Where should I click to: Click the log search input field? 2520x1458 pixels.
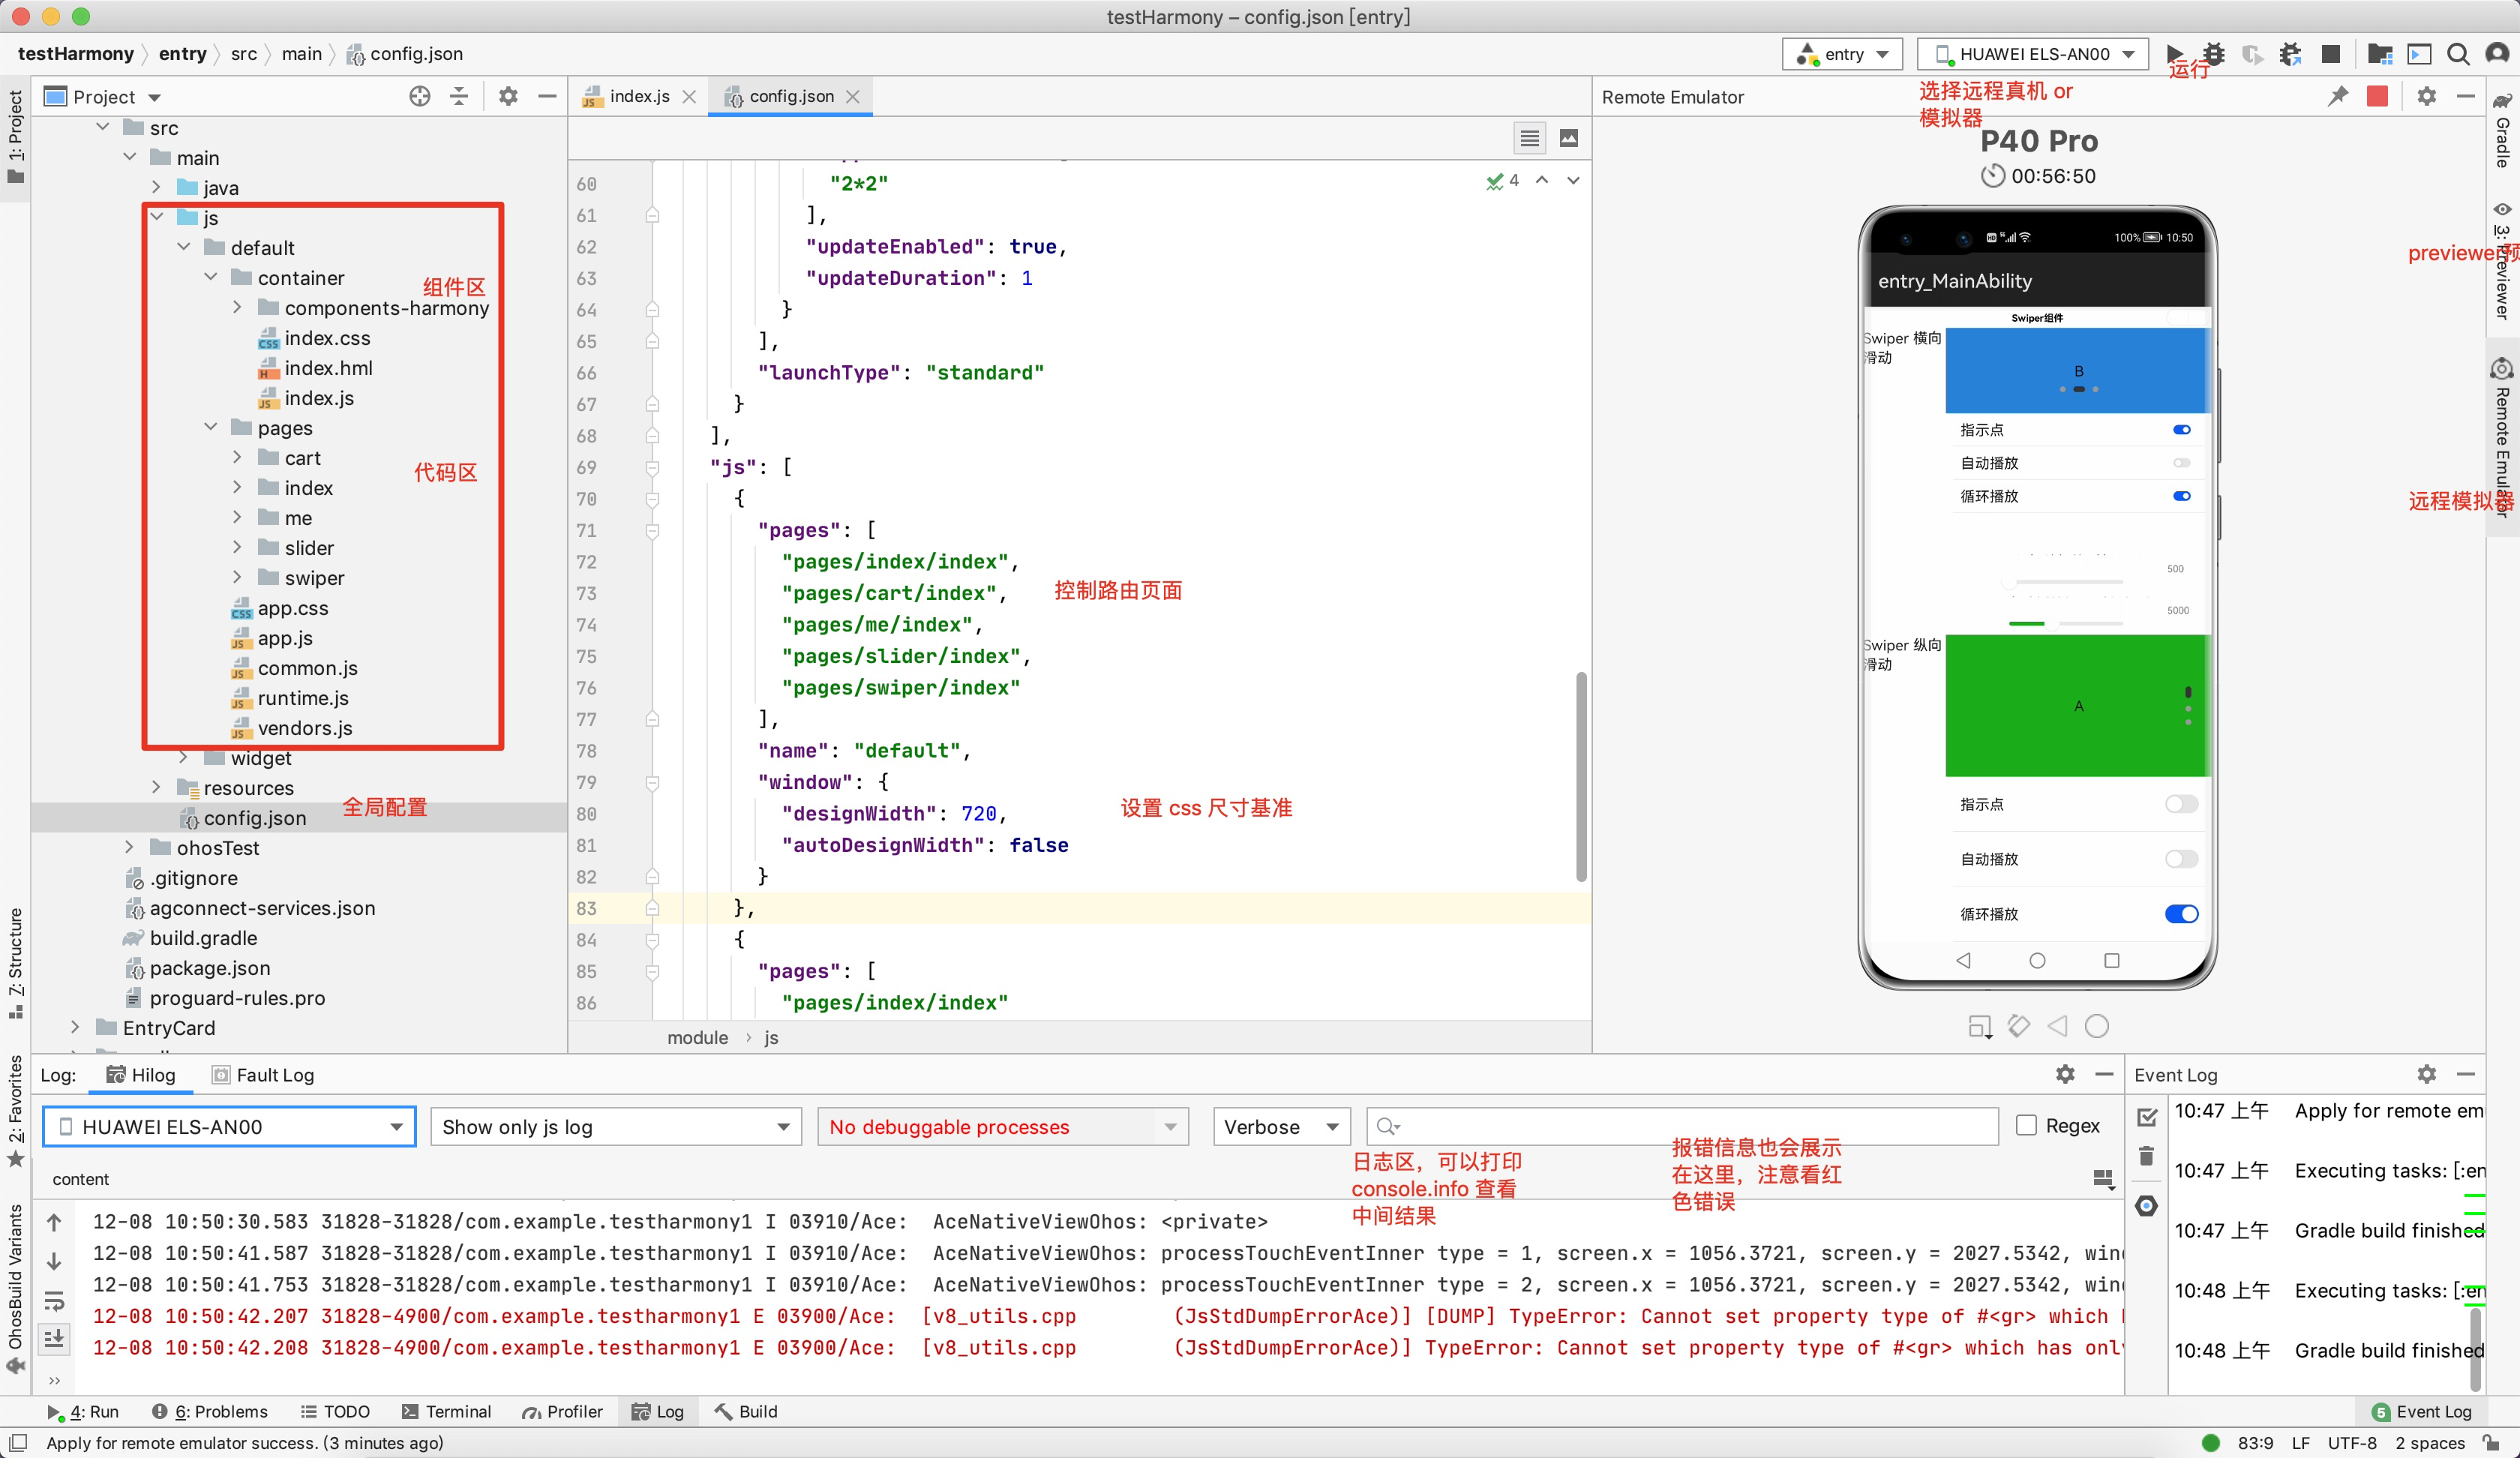(1682, 1127)
